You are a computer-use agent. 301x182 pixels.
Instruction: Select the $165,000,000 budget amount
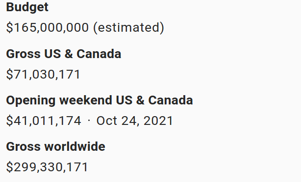(48, 27)
